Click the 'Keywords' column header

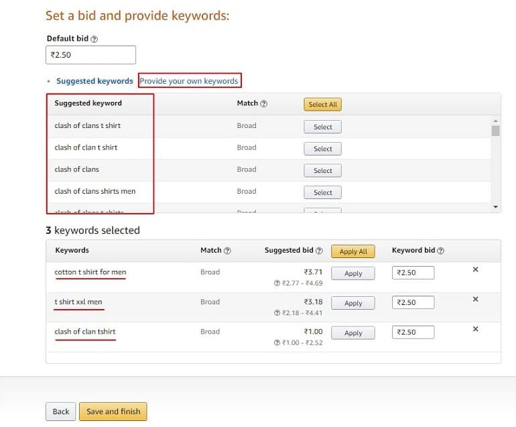pos(72,250)
